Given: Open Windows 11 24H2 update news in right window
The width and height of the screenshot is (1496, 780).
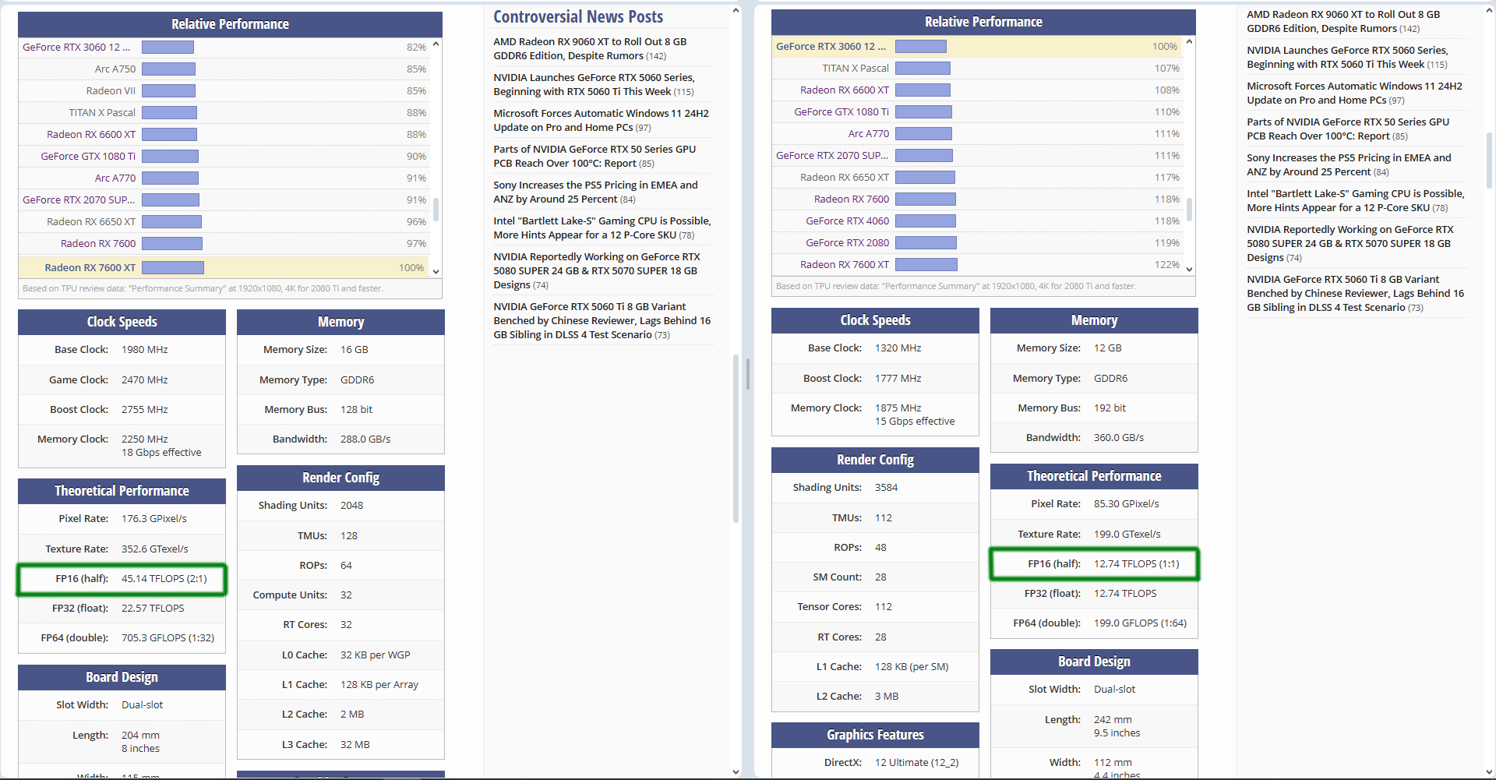Looking at the screenshot, I should [1354, 93].
